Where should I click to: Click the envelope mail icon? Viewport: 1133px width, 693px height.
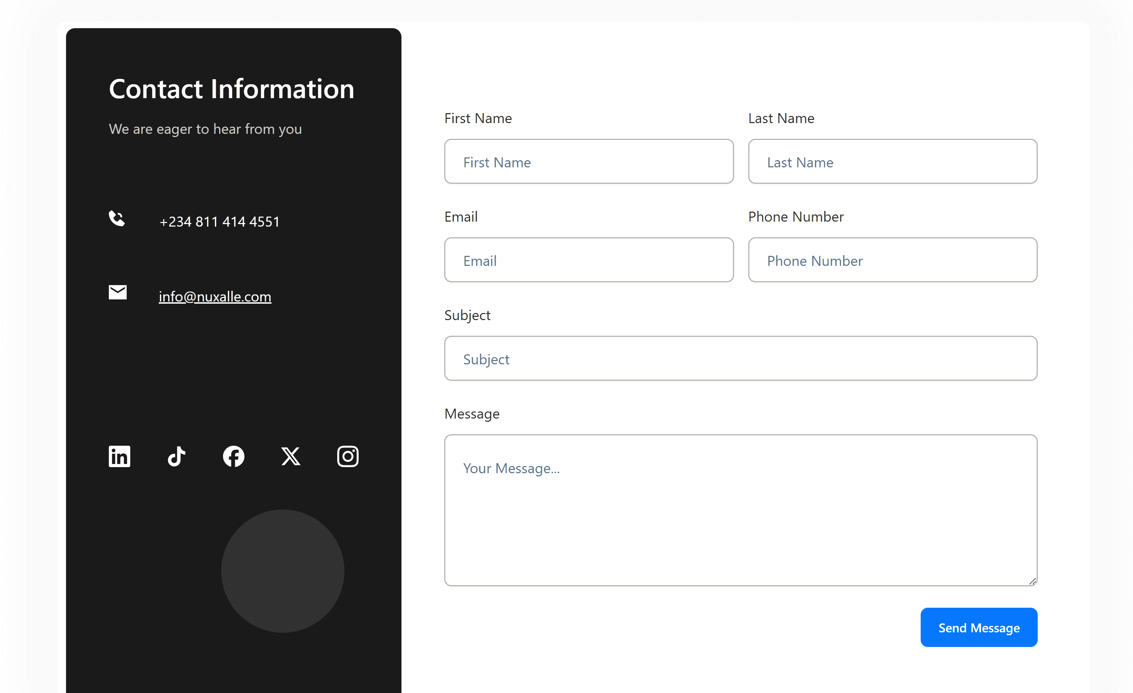(118, 292)
